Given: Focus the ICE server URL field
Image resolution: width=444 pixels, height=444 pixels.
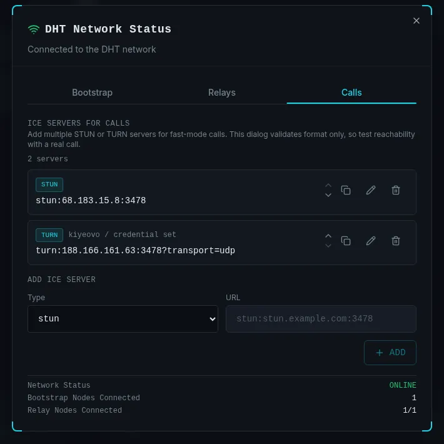Looking at the screenshot, I should [x=321, y=319].
